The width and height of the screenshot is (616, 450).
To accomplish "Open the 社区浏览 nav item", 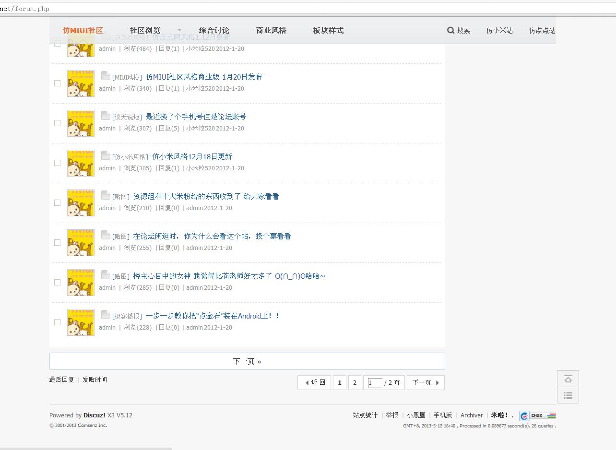I will click(x=145, y=30).
